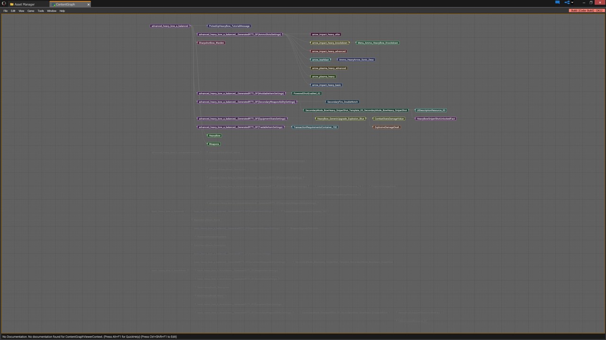The width and height of the screenshot is (606, 340).
Task: Select the arrow_tearblast node
Action: [x=321, y=60]
